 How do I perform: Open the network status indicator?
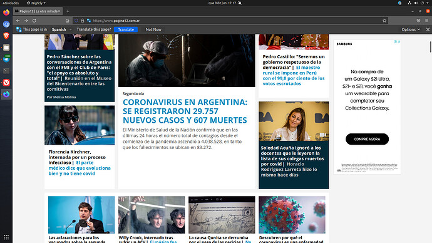409,3
